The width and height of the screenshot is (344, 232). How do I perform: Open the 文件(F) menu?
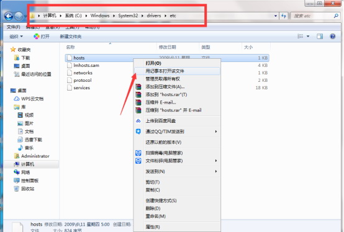14,27
